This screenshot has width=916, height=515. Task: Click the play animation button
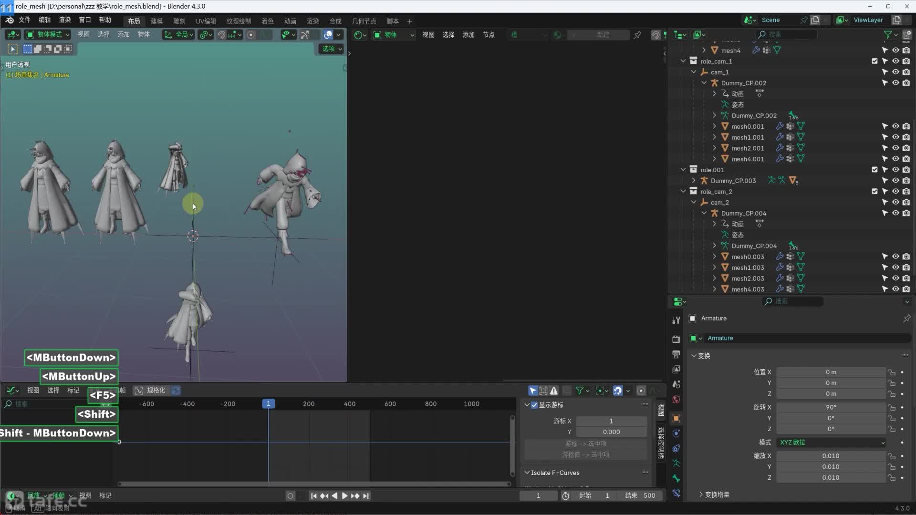click(344, 496)
